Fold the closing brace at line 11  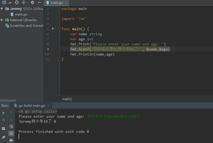(59, 59)
